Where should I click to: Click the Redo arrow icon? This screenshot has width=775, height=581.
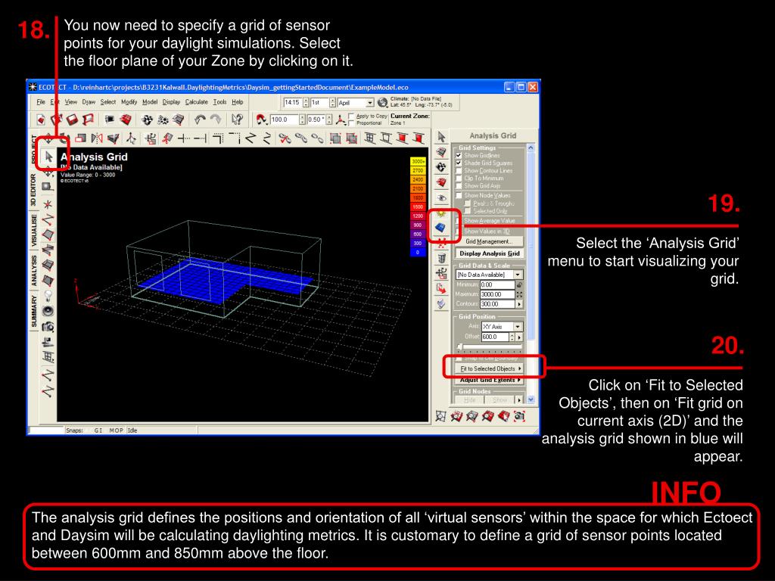216,120
